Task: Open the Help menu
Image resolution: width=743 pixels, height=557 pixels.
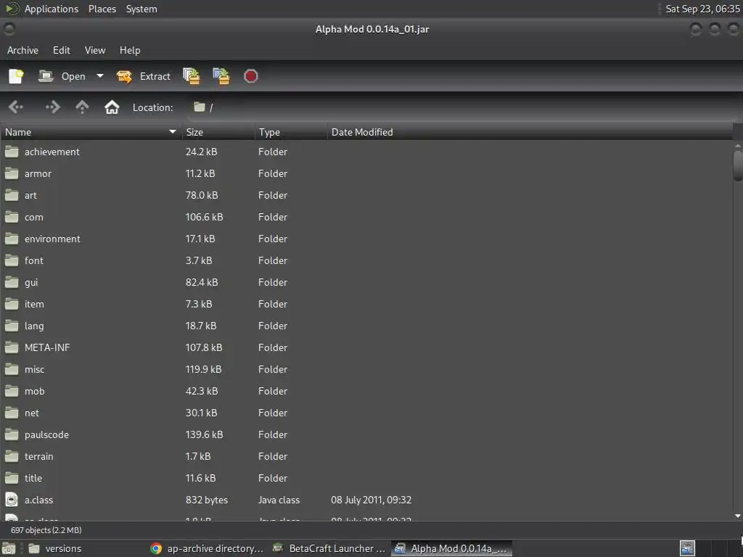Action: (130, 50)
